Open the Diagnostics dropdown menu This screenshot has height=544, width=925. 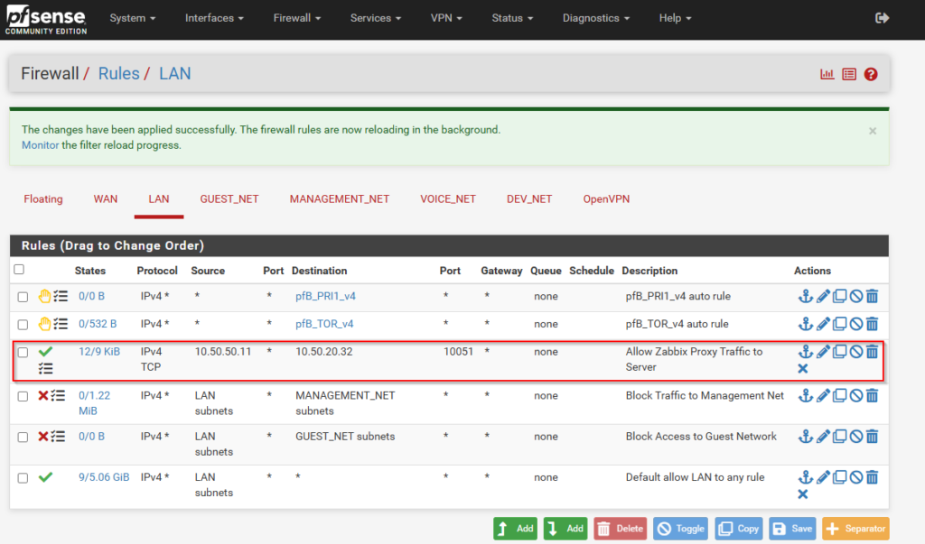coord(596,18)
